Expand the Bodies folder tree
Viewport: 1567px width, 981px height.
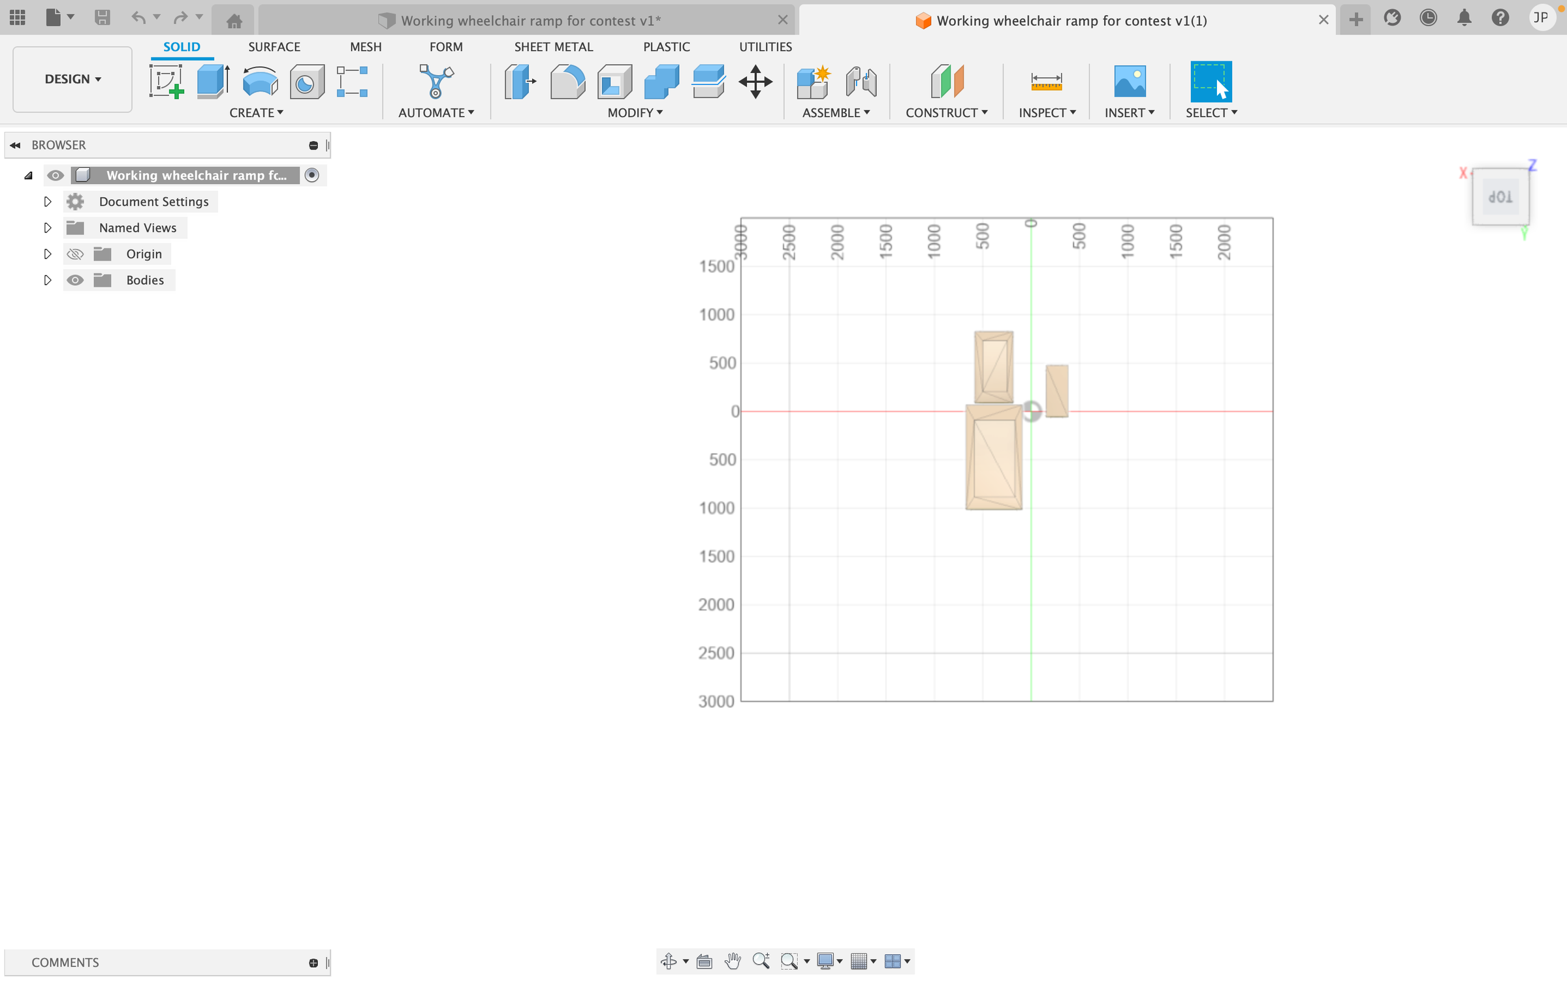pyautogui.click(x=47, y=280)
